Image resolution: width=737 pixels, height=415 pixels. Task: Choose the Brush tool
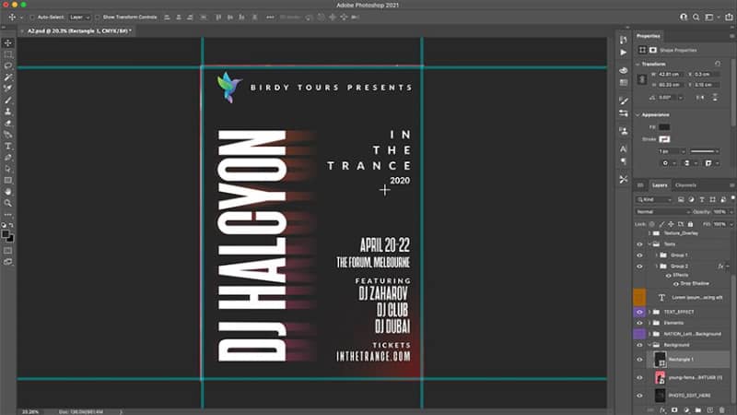click(x=8, y=101)
